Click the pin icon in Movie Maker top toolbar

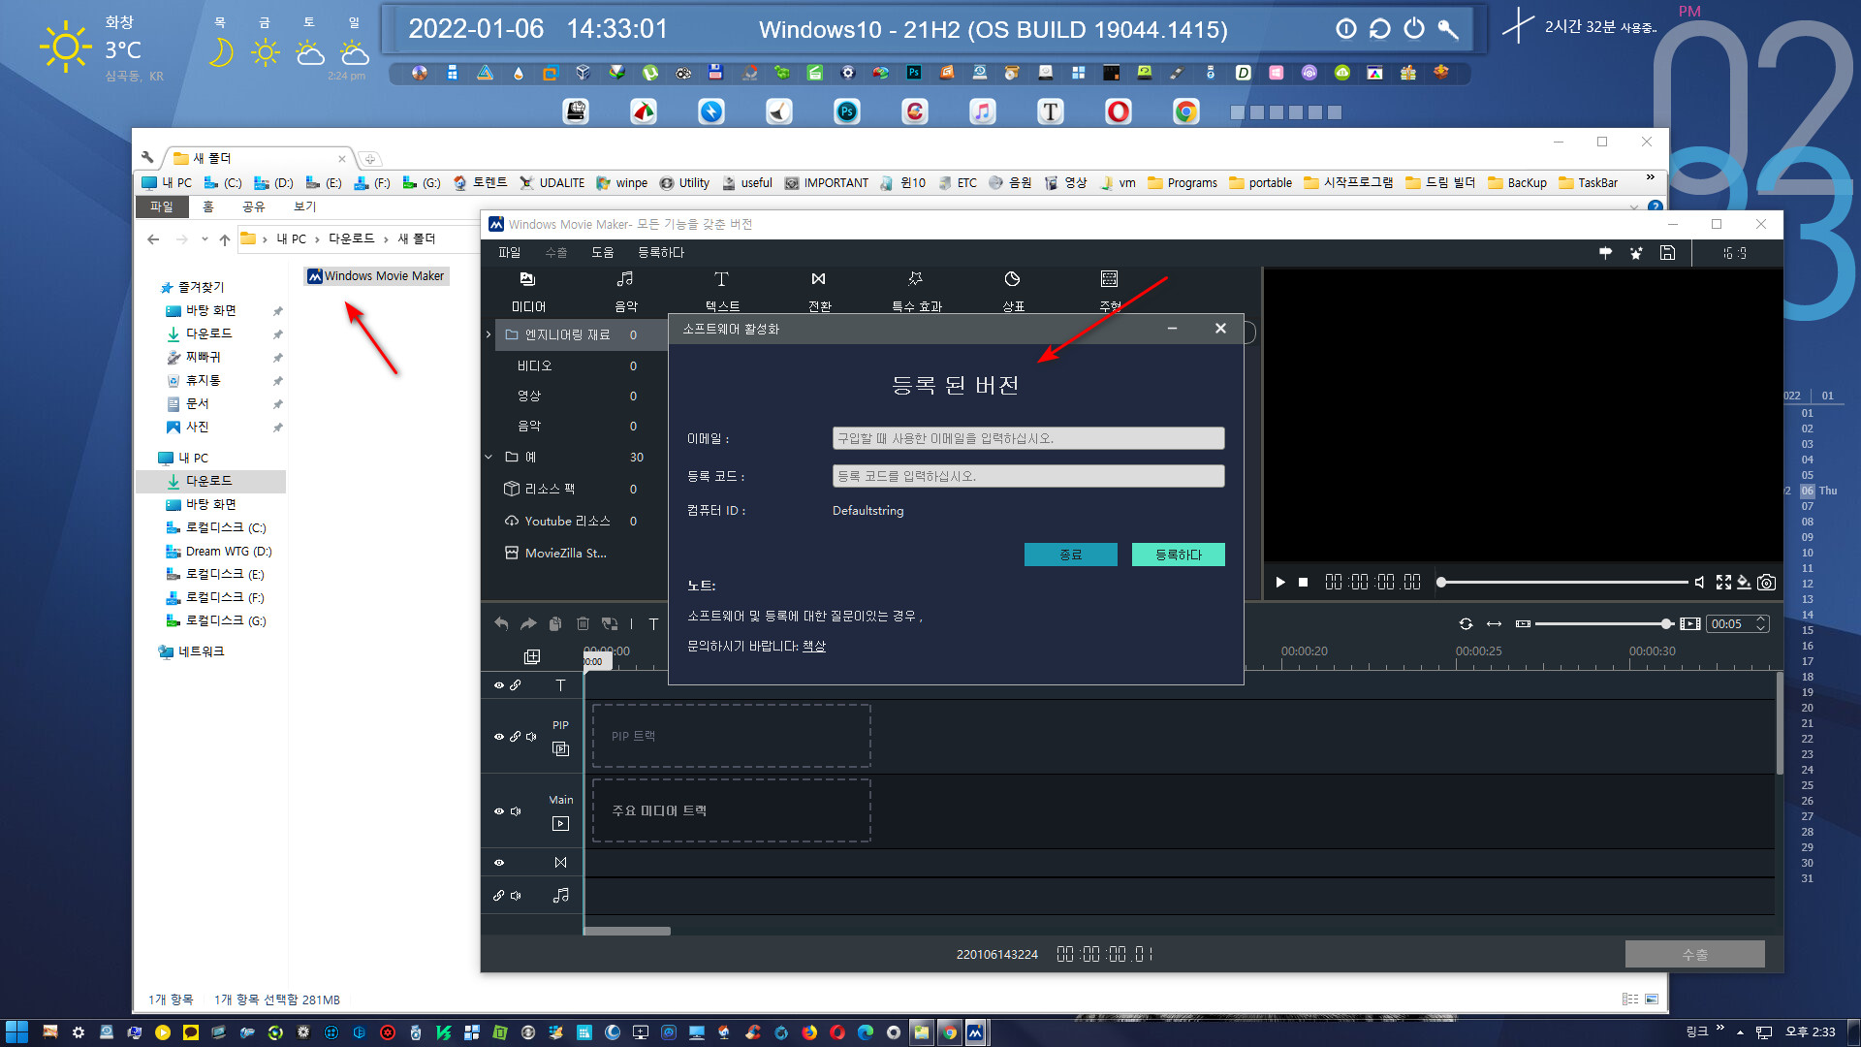pyautogui.click(x=1605, y=253)
